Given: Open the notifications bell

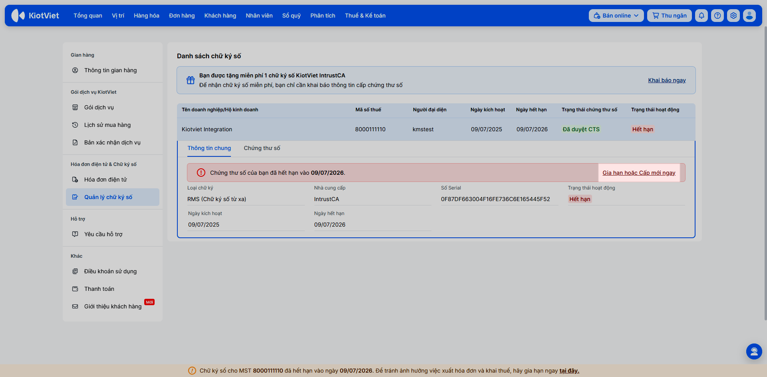Looking at the screenshot, I should (x=701, y=16).
